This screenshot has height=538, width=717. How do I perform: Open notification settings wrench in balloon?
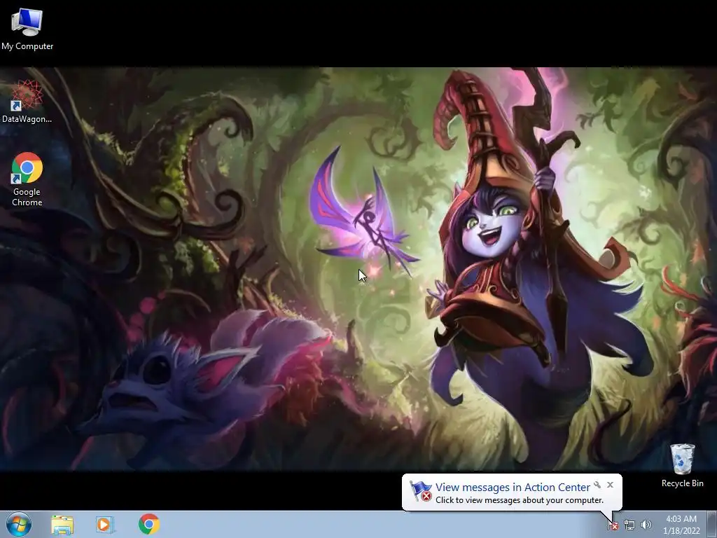597,485
